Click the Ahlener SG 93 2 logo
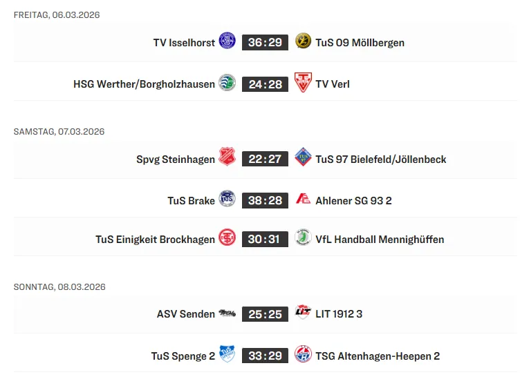Image resolution: width=520 pixels, height=388 pixels. 303,200
